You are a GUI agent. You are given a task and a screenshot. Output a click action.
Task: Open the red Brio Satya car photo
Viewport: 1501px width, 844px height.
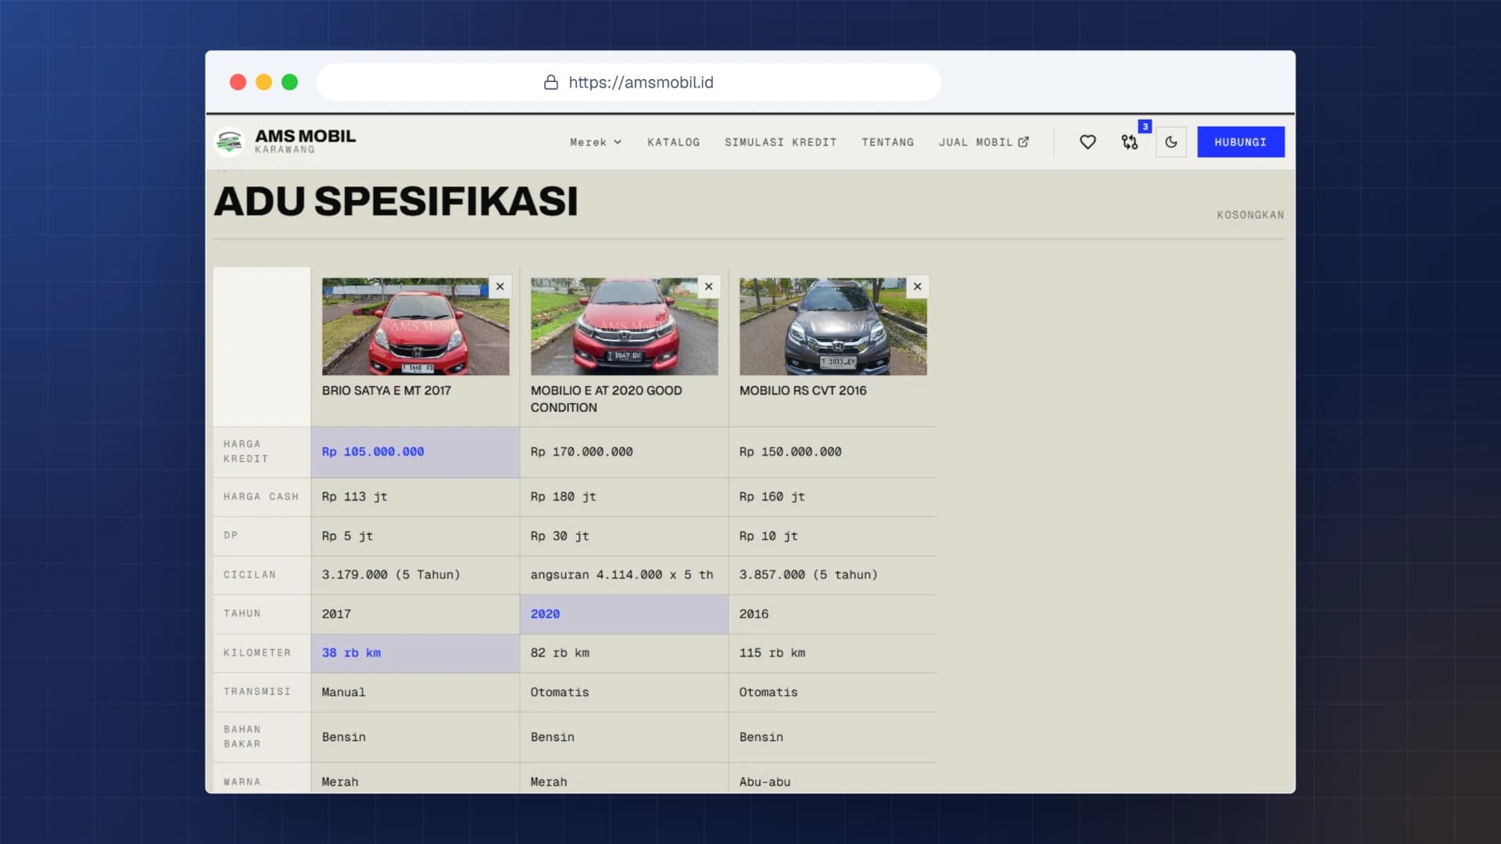(416, 327)
